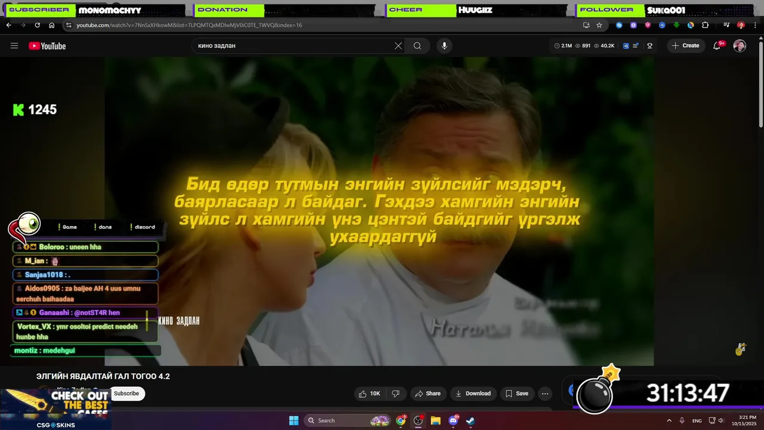Open the blue vidIQ icon in header
The height and width of the screenshot is (430, 764).
(626, 46)
